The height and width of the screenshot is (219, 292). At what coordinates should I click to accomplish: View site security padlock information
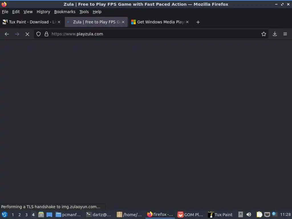46,34
